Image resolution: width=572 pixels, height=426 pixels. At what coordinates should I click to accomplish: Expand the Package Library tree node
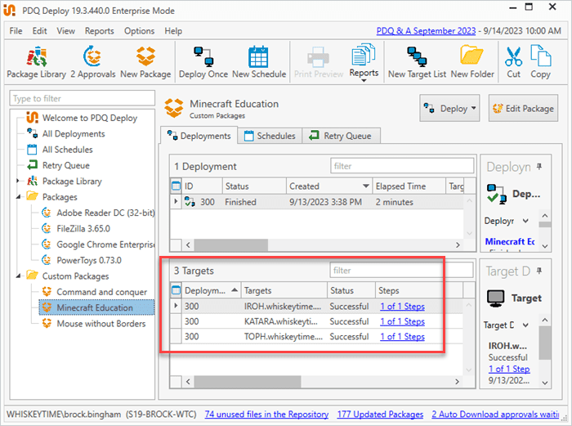[17, 181]
